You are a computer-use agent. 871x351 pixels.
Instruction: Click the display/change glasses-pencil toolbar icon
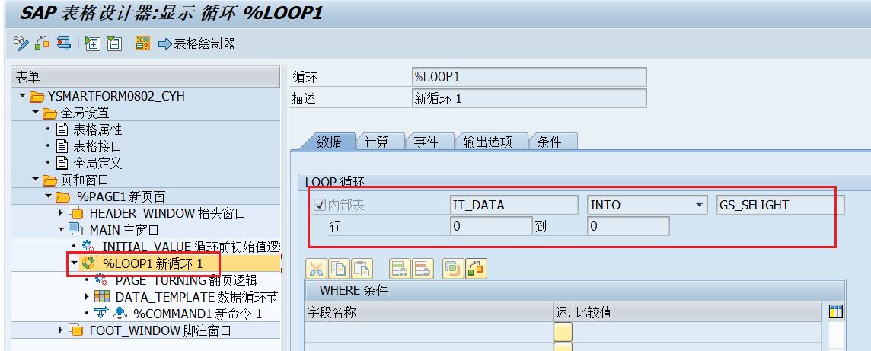coord(21,43)
